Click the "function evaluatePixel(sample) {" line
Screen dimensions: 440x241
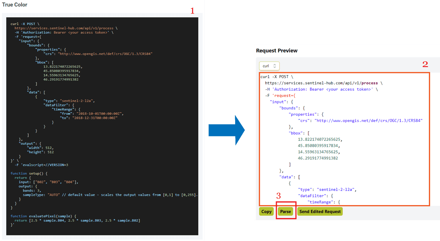43,216
